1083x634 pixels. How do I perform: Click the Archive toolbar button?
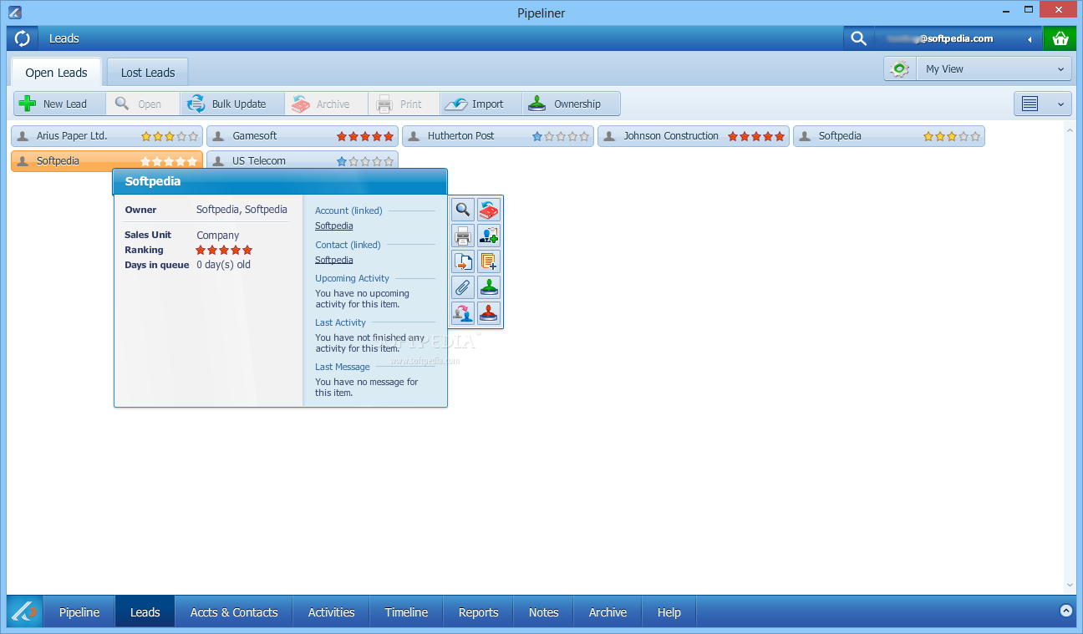click(x=327, y=104)
